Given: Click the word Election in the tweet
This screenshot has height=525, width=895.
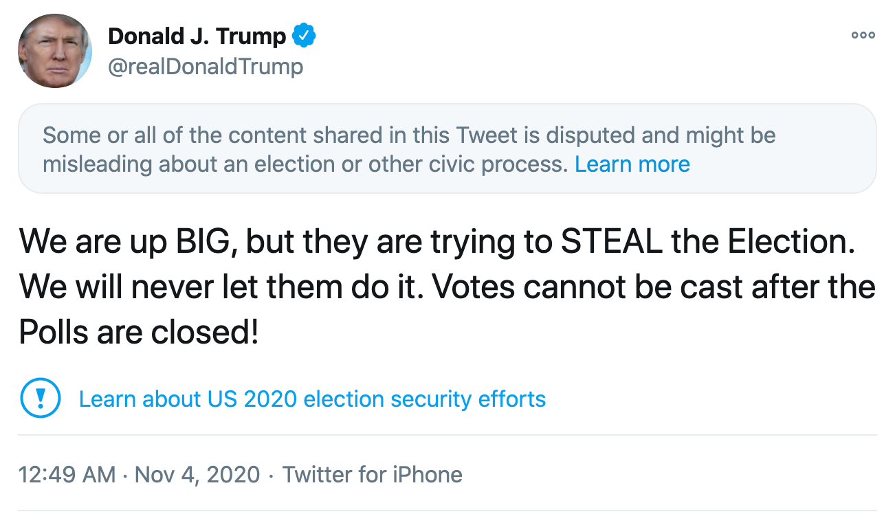Looking at the screenshot, I should 791,241.
